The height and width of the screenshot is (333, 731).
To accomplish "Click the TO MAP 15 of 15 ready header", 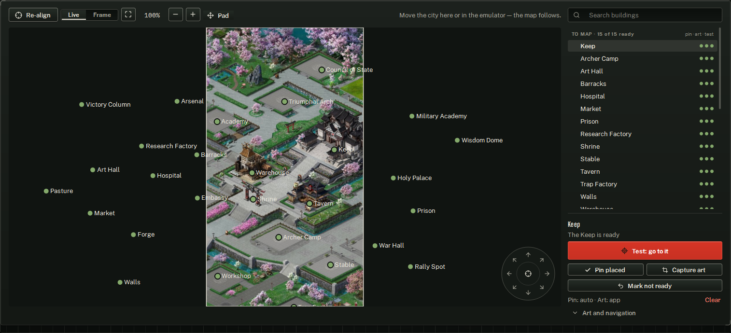I will 603,34.
